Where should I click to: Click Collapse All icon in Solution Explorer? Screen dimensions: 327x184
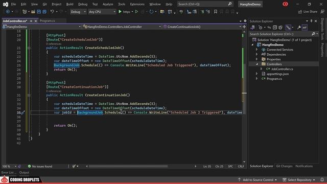pyautogui.click(x=275, y=28)
